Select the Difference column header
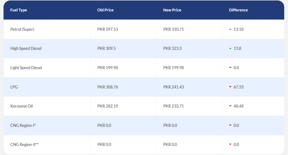 coord(238,10)
